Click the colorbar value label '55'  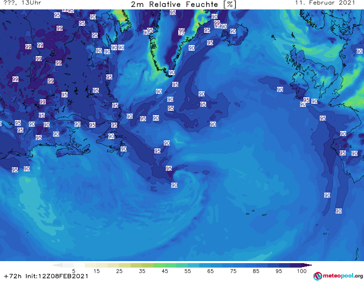click(x=188, y=271)
